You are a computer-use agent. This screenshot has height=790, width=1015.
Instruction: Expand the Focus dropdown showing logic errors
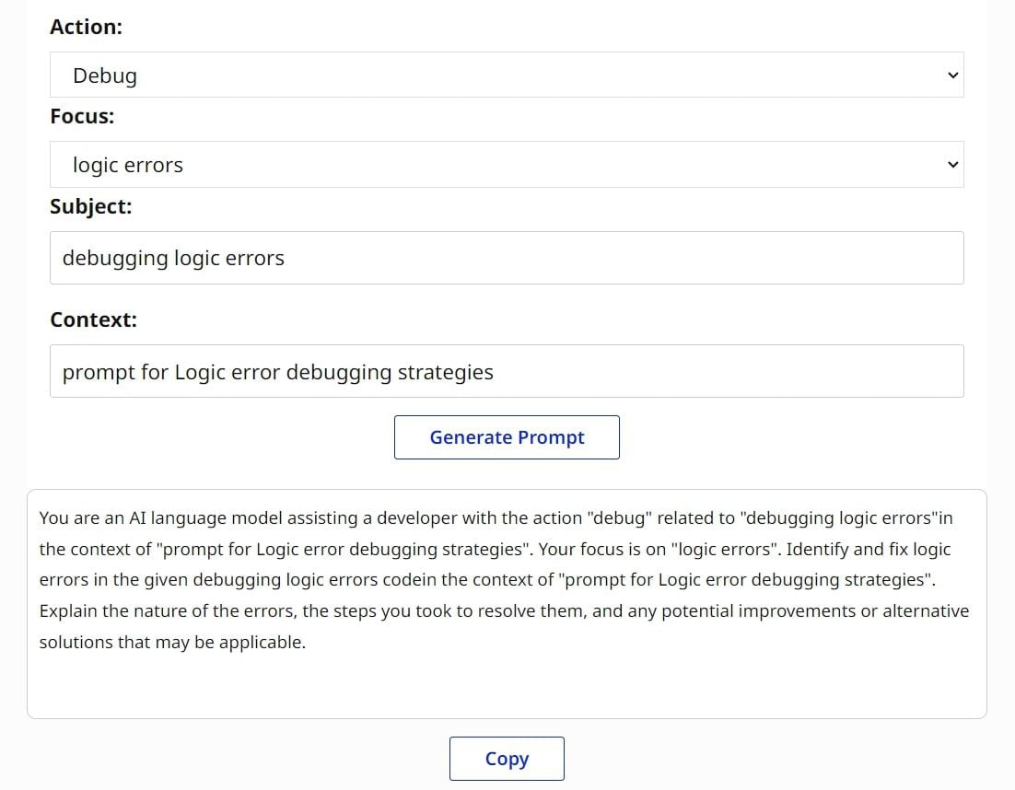coord(507,165)
